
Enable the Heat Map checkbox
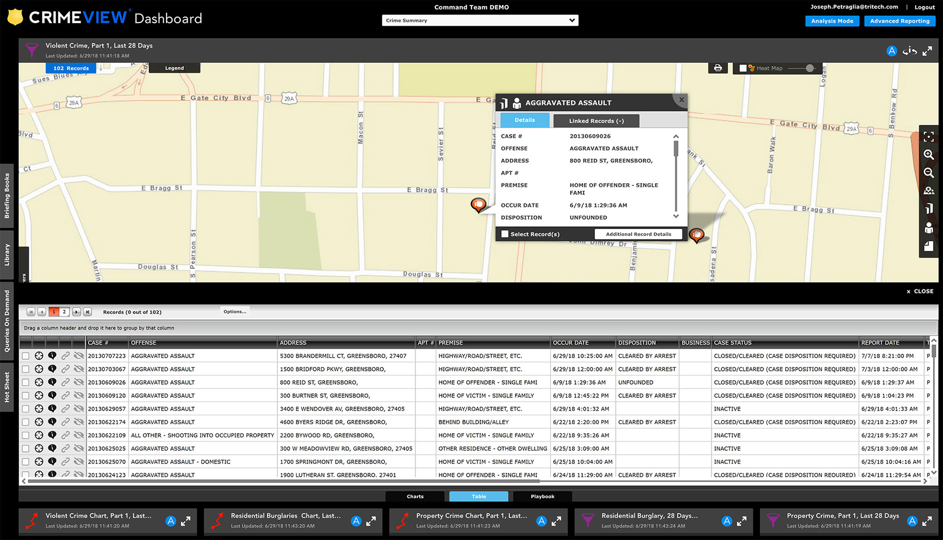[x=743, y=69]
